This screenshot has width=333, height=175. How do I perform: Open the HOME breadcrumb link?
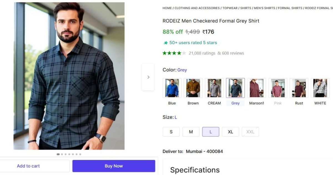click(x=167, y=8)
